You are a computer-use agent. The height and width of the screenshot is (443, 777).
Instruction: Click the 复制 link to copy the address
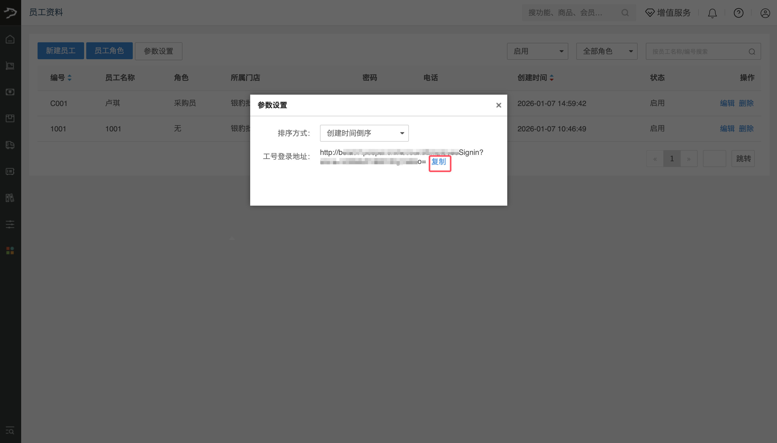pos(438,162)
